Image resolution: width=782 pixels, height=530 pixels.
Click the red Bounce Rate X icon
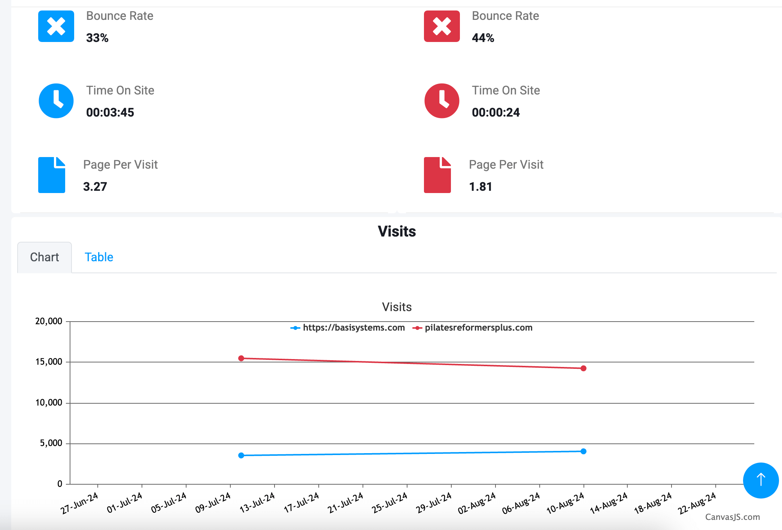pos(442,26)
